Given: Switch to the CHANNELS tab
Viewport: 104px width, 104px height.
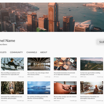Looking at the screenshot, I should 32,52.
